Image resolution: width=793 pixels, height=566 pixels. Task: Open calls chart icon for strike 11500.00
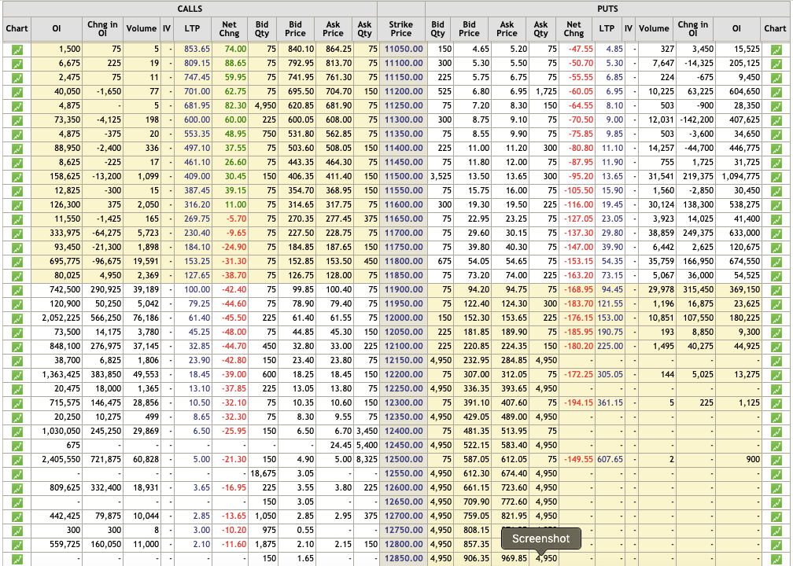[17, 177]
